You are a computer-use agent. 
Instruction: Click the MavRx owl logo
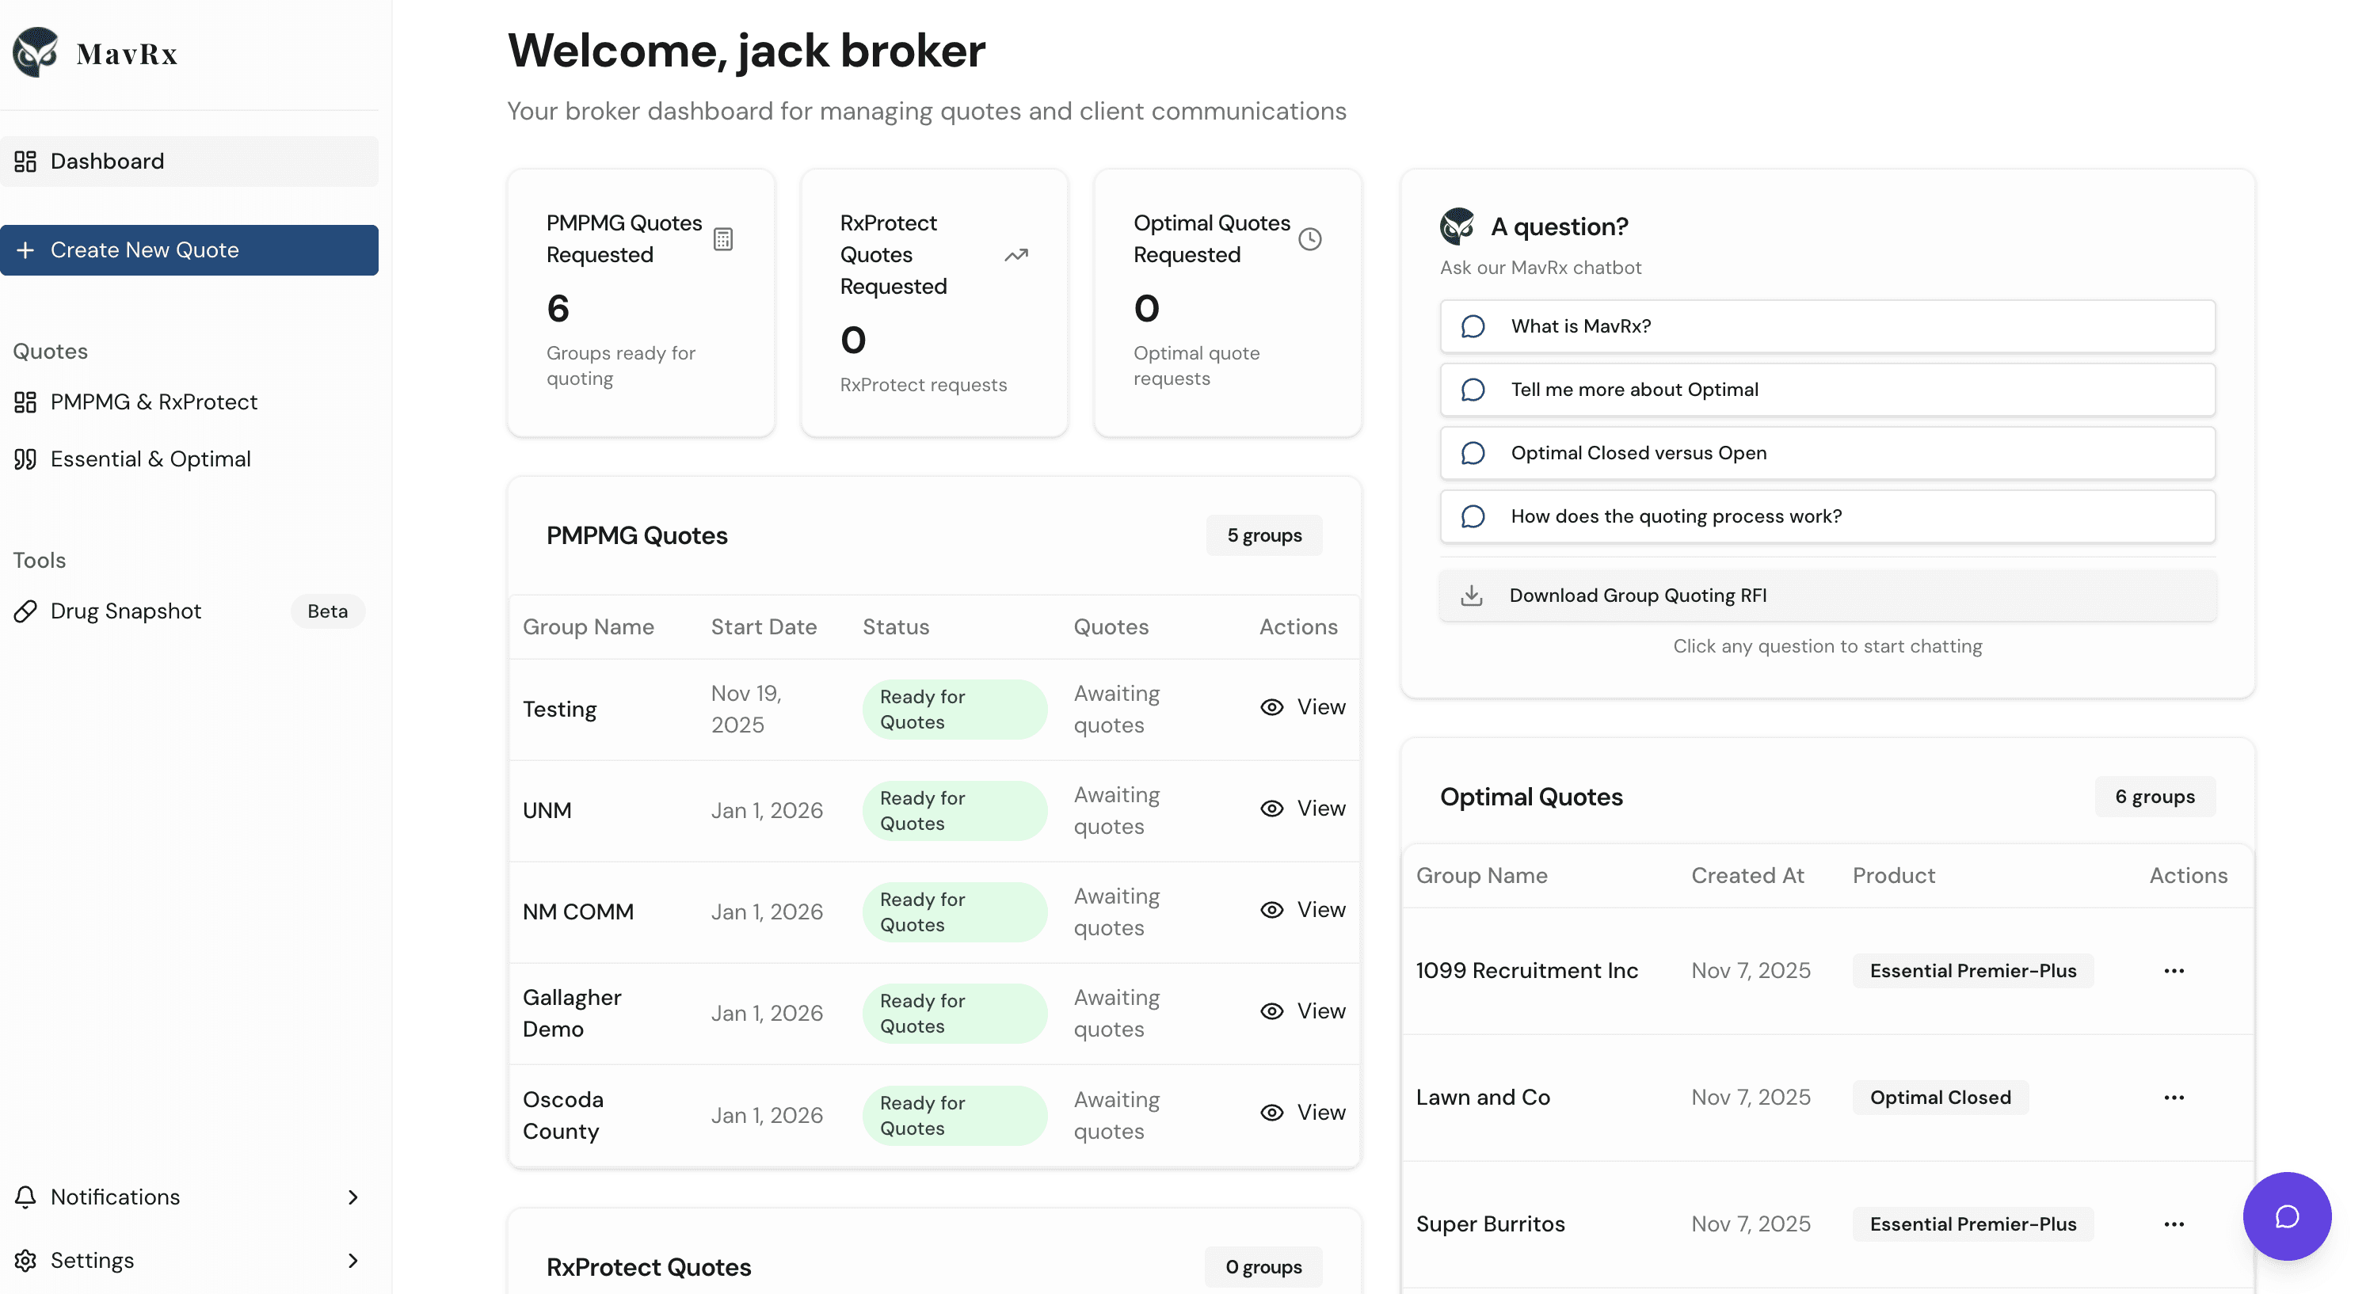(36, 52)
